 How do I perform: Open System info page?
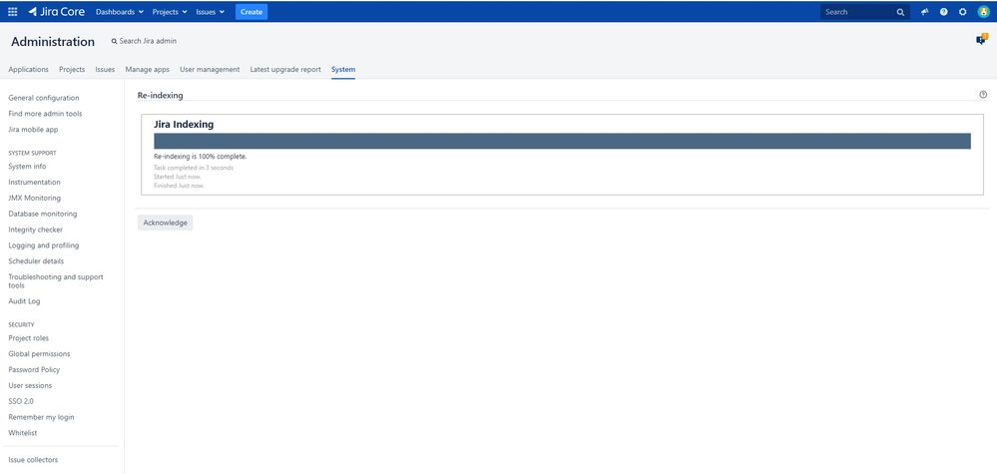[27, 167]
